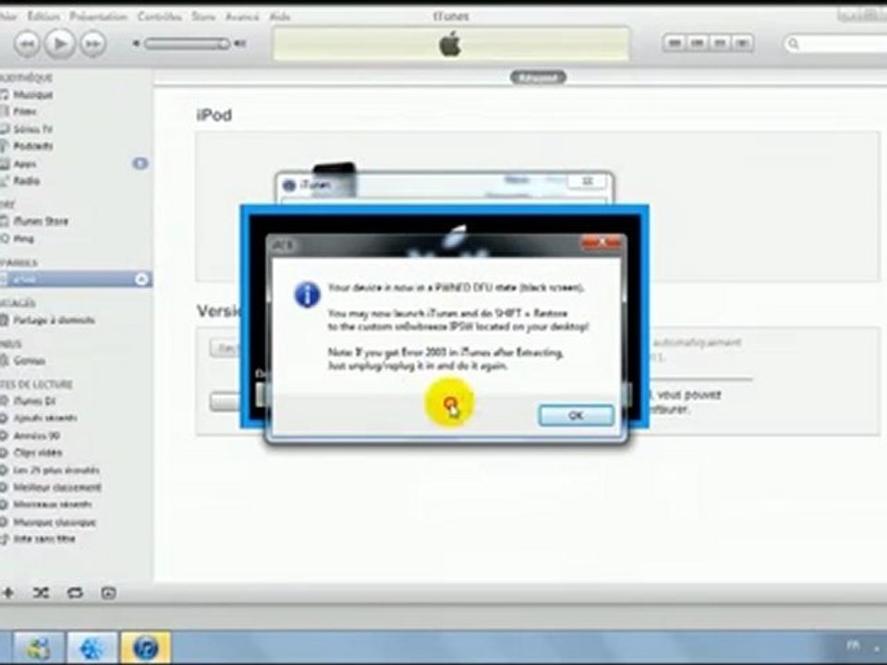Click the blue snowflake-style taskbar icon
Screen dimensions: 887x665
coord(92,647)
